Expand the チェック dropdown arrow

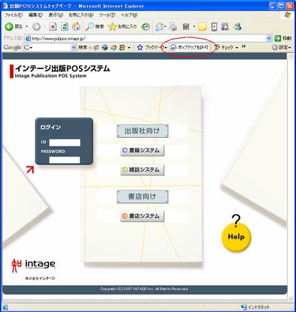click(237, 48)
